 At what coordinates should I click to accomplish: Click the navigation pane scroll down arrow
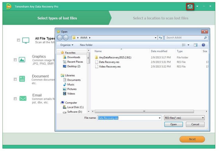(88, 111)
